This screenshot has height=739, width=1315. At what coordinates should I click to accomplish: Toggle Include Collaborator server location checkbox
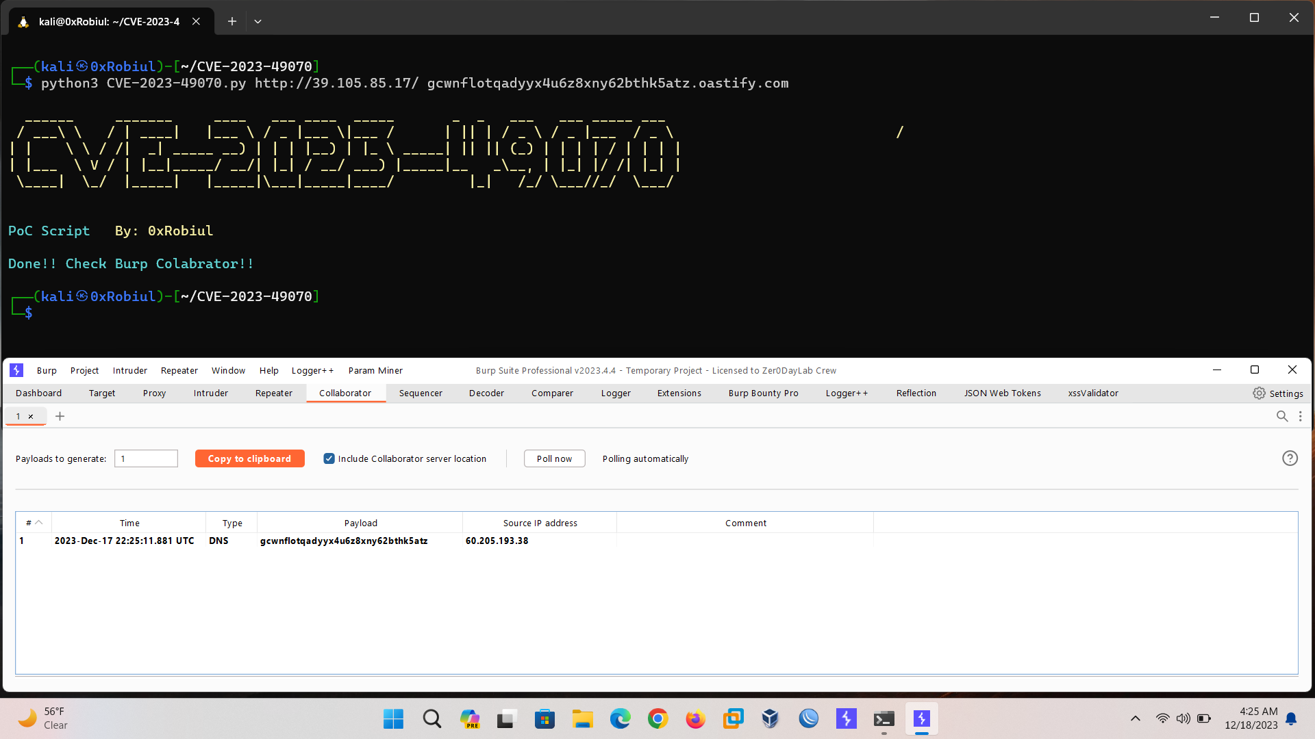(x=329, y=458)
